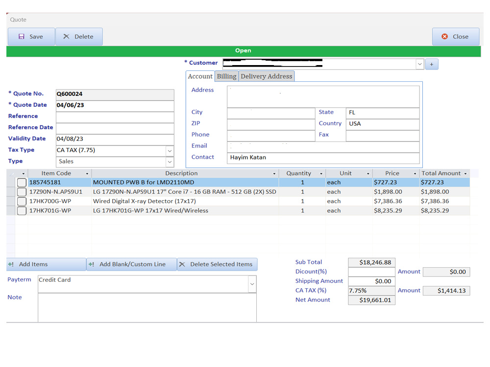Click Add Blank/Custom Line button

coord(131,264)
